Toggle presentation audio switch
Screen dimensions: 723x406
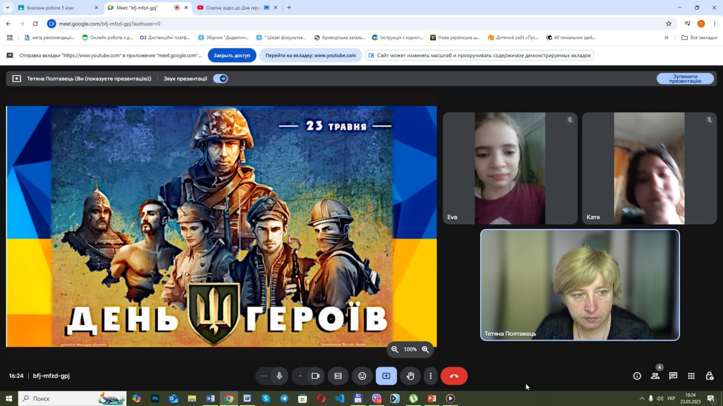coord(220,78)
